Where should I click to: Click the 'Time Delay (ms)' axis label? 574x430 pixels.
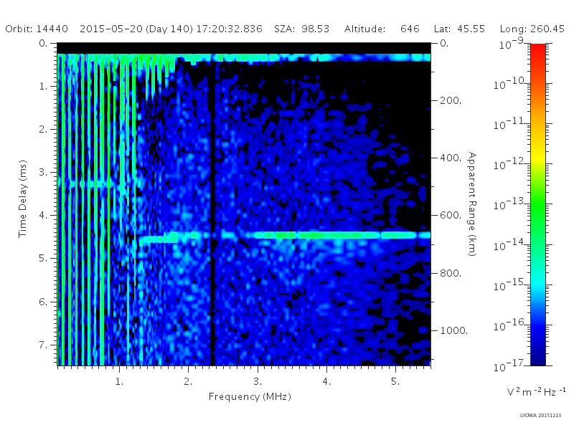23,199
